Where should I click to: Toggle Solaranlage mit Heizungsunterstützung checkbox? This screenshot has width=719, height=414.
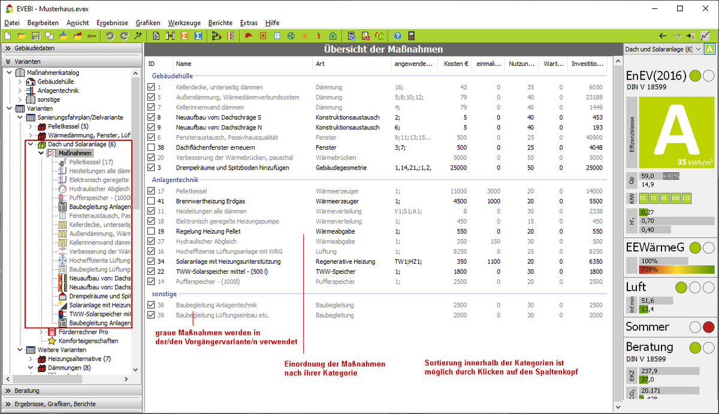click(x=151, y=261)
